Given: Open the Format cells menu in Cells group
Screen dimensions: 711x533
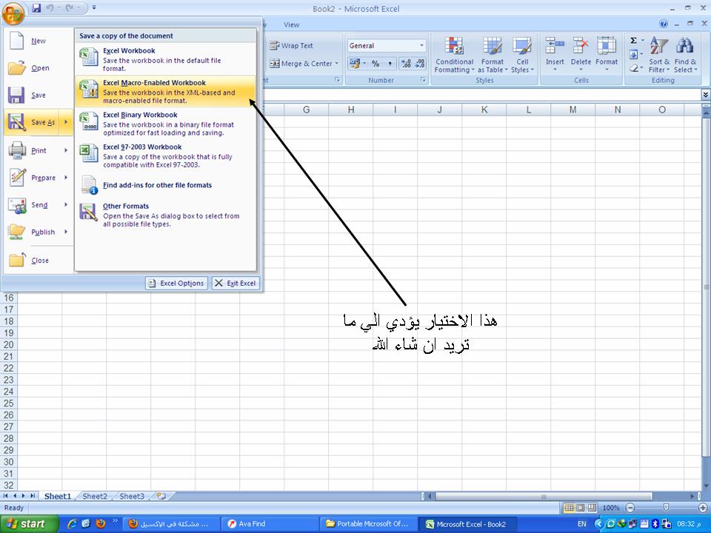Looking at the screenshot, I should pos(607,56).
